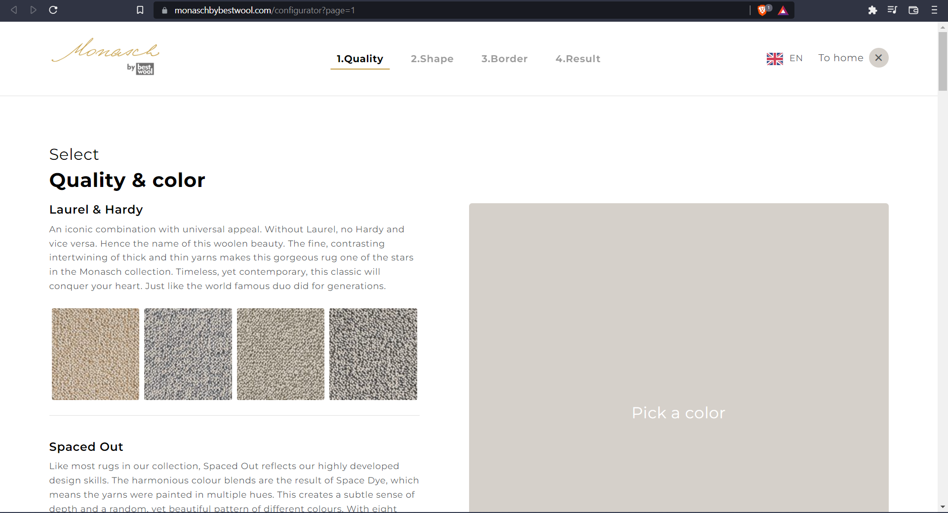Reload the configurator page
948x513 pixels.
point(53,10)
